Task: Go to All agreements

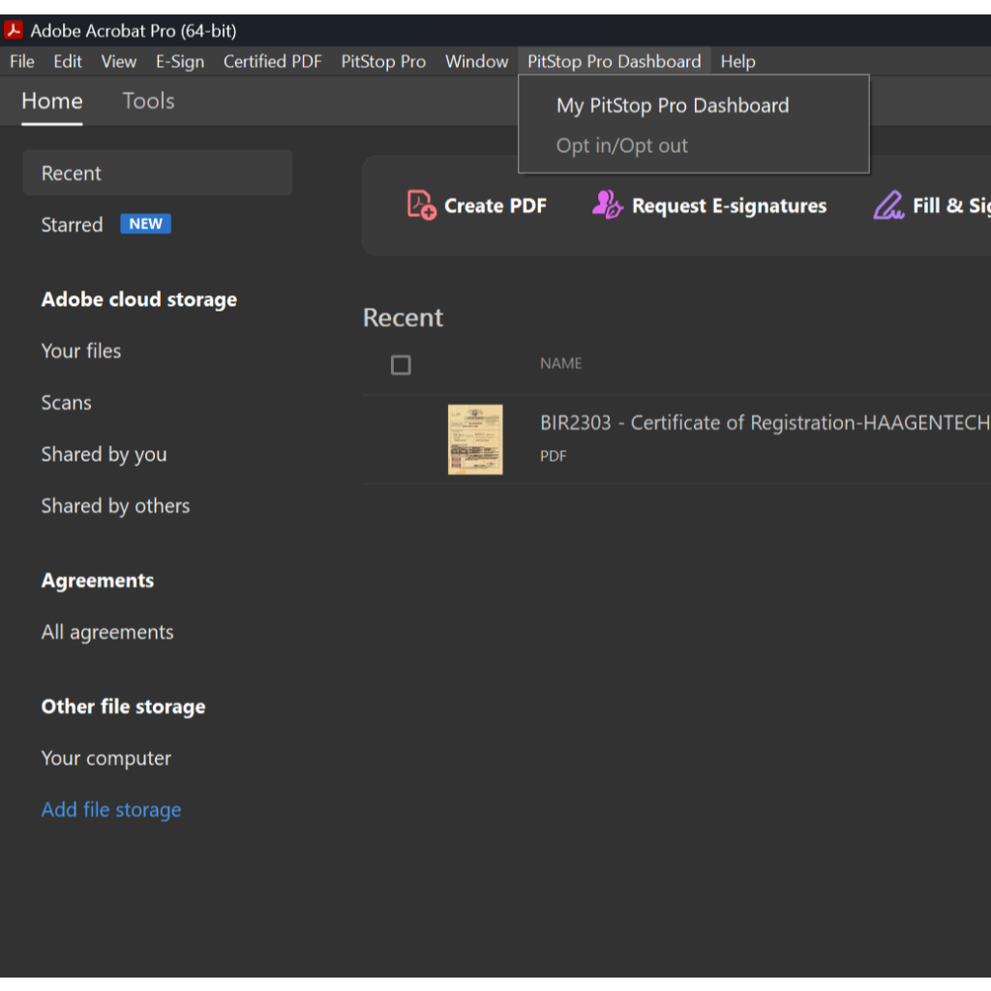Action: [107, 633]
